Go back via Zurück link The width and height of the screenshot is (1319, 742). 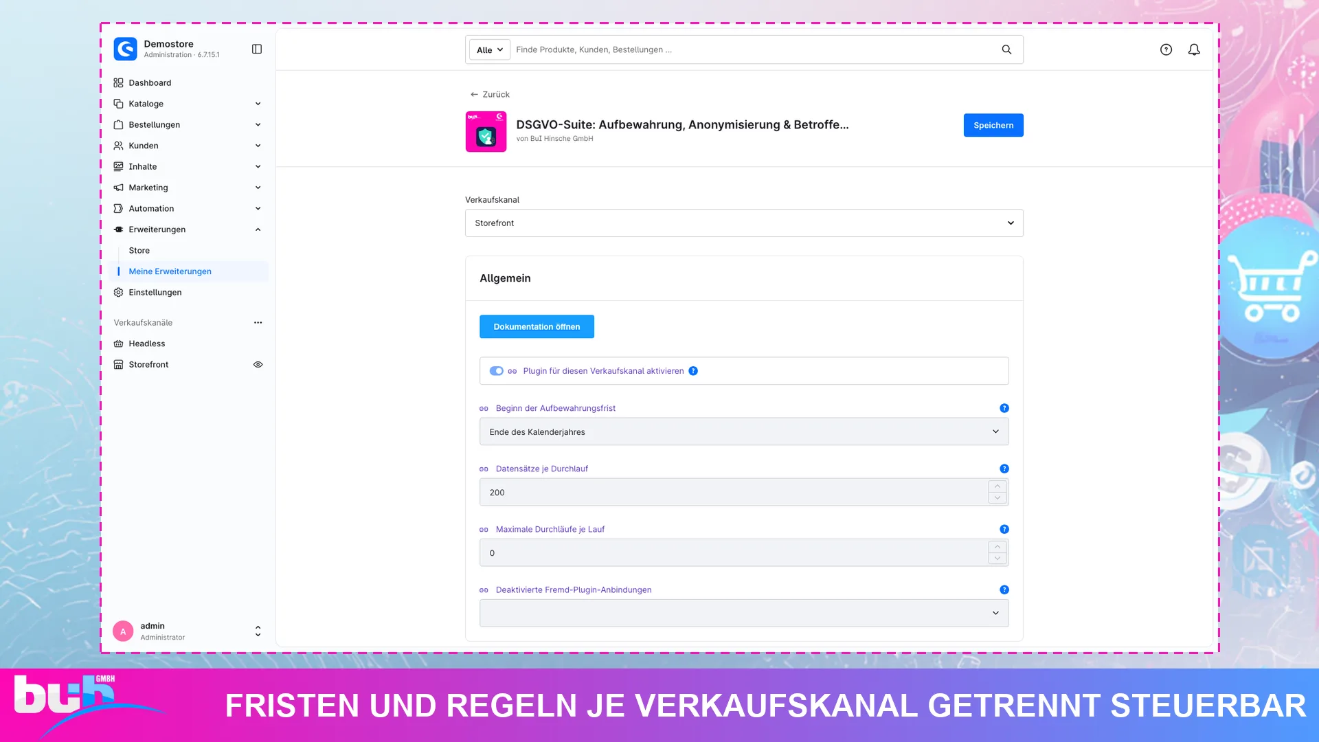click(x=490, y=94)
